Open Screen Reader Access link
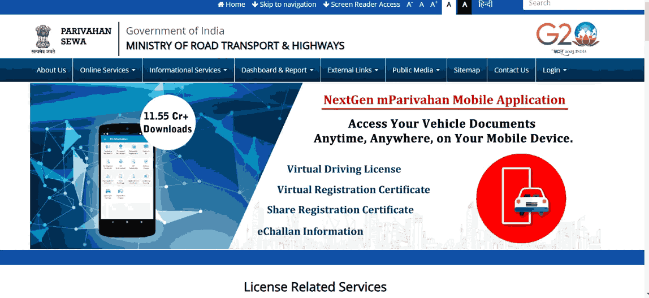Viewport: 649px width, 298px height. click(362, 5)
